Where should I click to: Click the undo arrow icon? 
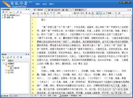51,13
